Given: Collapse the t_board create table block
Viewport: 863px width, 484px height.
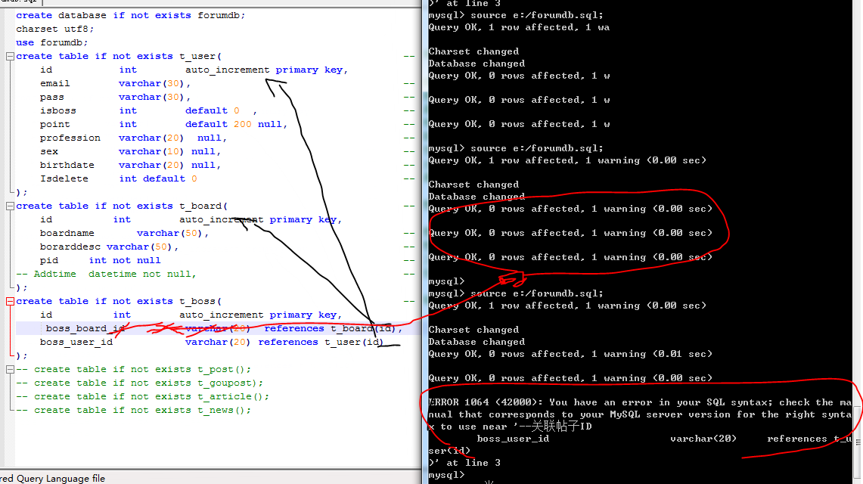Looking at the screenshot, I should coord(9,206).
